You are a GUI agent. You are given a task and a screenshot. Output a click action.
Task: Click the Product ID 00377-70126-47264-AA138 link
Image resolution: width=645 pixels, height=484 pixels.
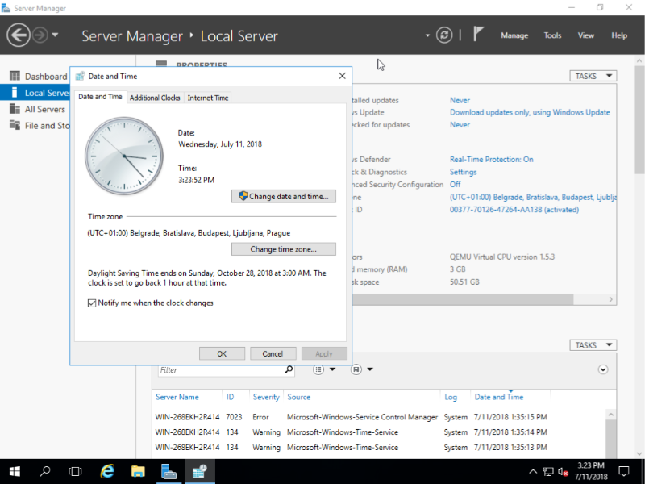pos(514,210)
